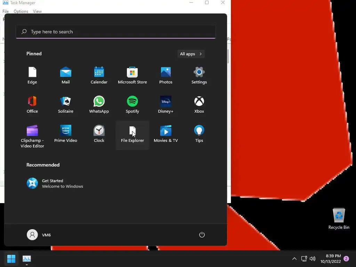This screenshot has height=267, width=356.
Task: Launch the Photos app
Action: (x=166, y=75)
